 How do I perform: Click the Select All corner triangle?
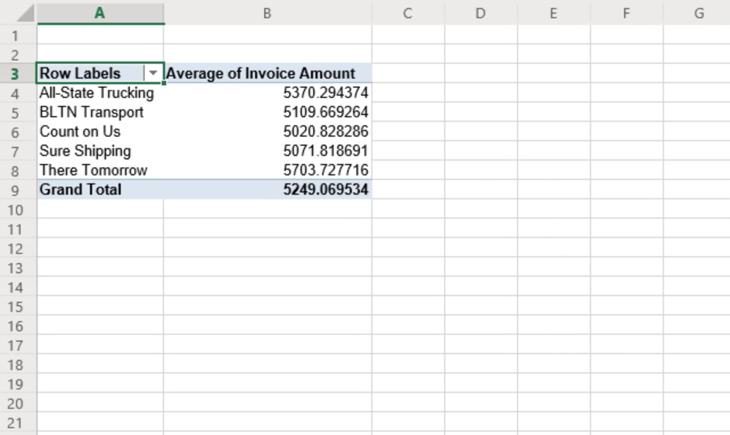[25, 14]
